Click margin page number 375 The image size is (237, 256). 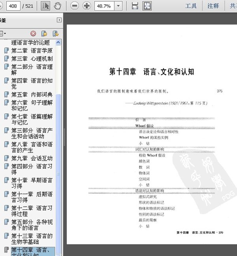click(x=220, y=91)
